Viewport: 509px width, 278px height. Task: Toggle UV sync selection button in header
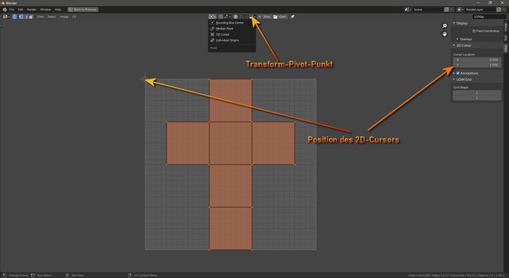click(15, 16)
